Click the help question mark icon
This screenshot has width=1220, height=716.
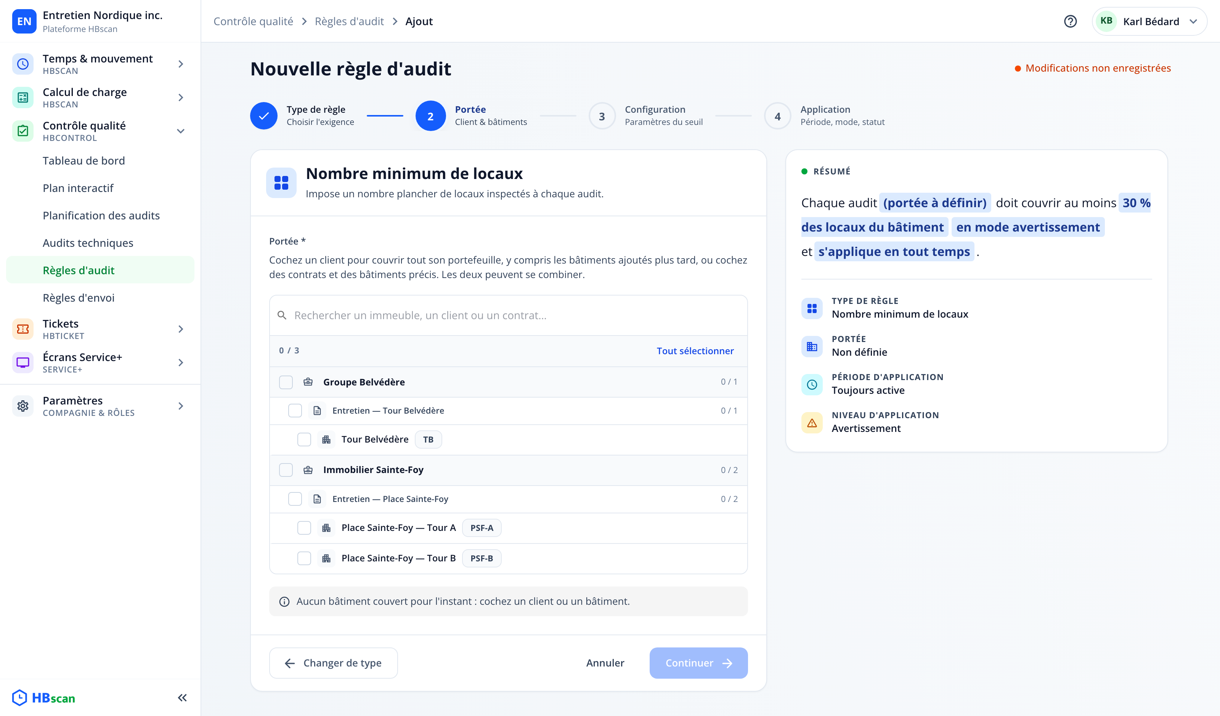click(x=1070, y=21)
